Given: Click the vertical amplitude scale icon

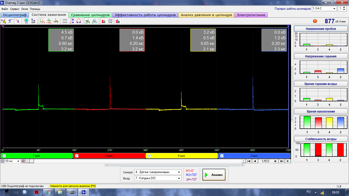Looking at the screenshot, I should point(72,21).
